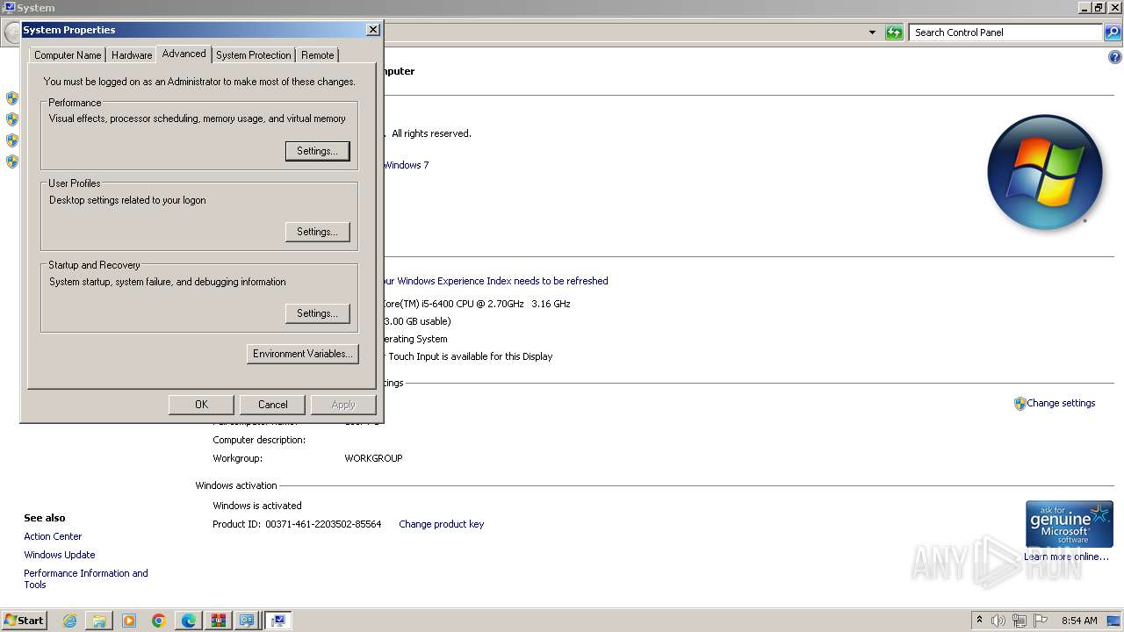This screenshot has height=632, width=1124.
Task: Open Windows Explorer folder icon in taskbar
Action: 99,621
